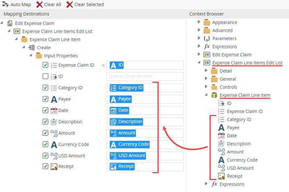Image resolution: width=289 pixels, height=192 pixels.
Task: Select the USD Amount mapped token
Action: pos(128,155)
